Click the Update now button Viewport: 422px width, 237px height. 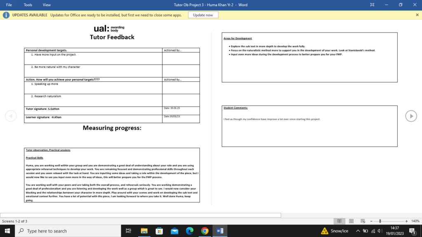coord(203,15)
